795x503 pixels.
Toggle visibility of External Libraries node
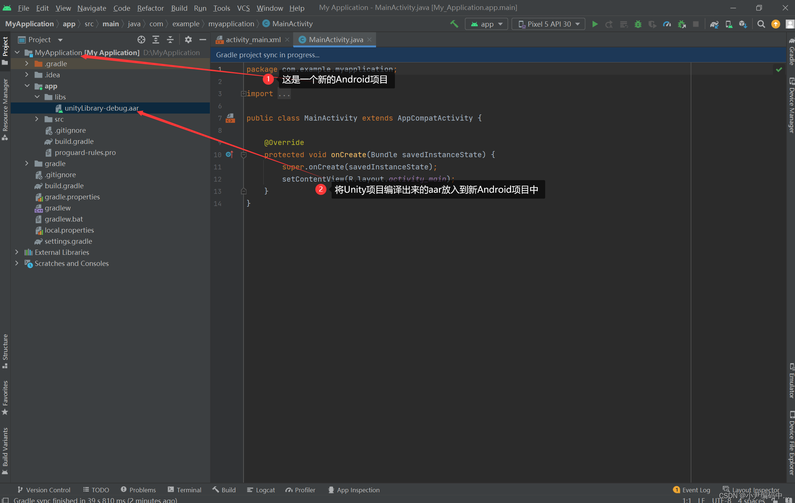tap(16, 252)
